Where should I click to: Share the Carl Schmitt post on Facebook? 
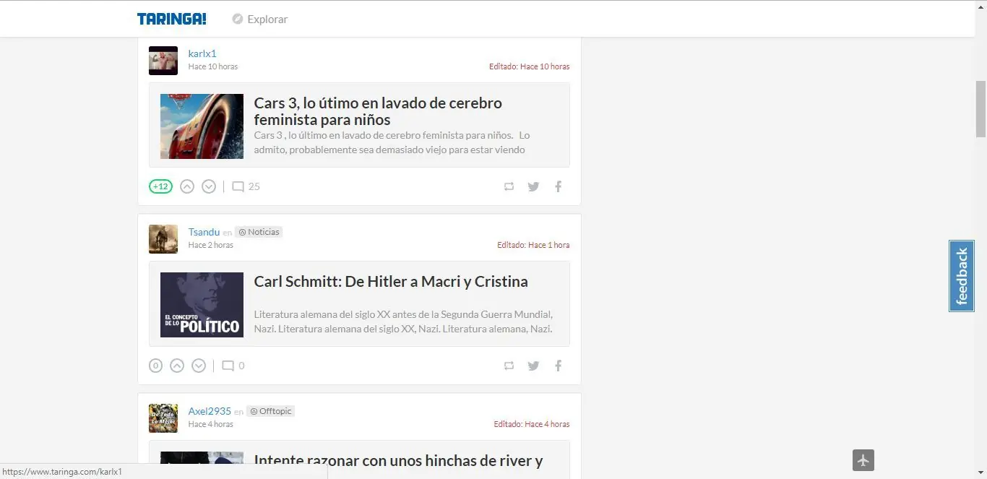(x=558, y=366)
